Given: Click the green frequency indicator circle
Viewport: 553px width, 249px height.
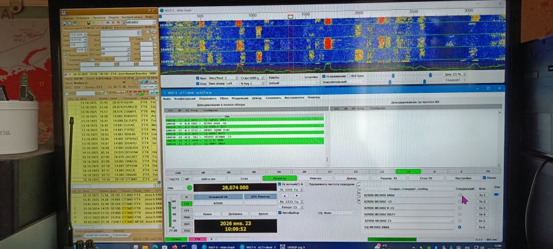Looking at the screenshot, I should [x=189, y=188].
